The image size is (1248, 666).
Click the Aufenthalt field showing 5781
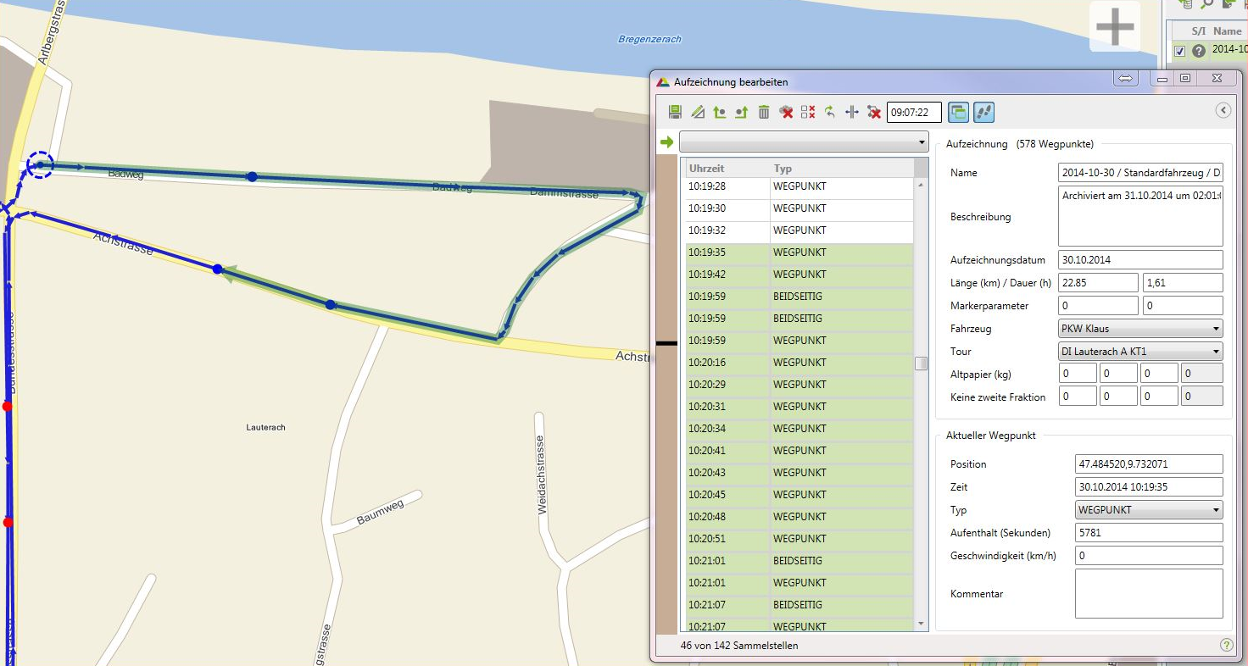pos(1149,533)
